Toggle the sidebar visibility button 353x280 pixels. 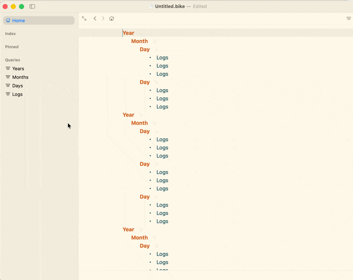[x=32, y=7]
